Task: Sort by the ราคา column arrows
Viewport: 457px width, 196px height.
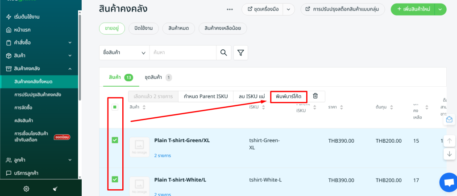Action: (x=341, y=107)
